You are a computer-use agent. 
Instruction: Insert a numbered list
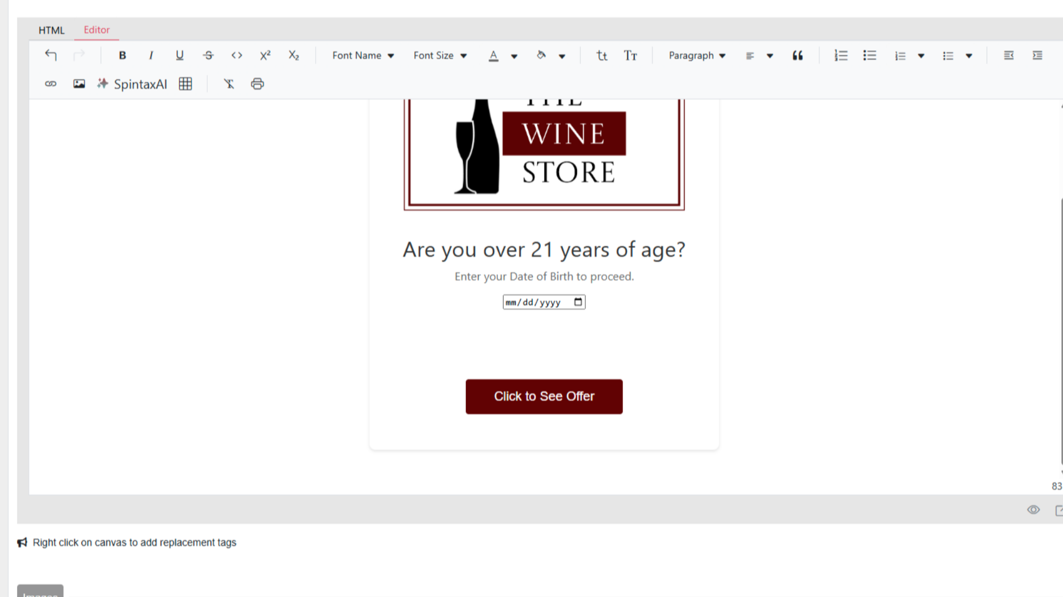pos(841,55)
